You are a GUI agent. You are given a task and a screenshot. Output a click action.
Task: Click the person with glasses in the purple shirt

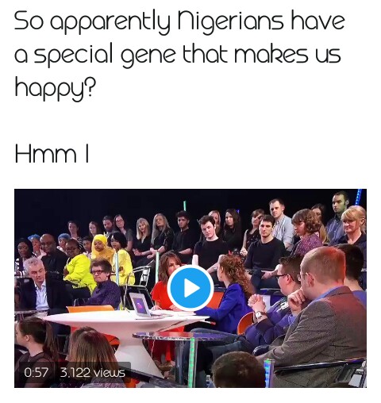(x=103, y=284)
